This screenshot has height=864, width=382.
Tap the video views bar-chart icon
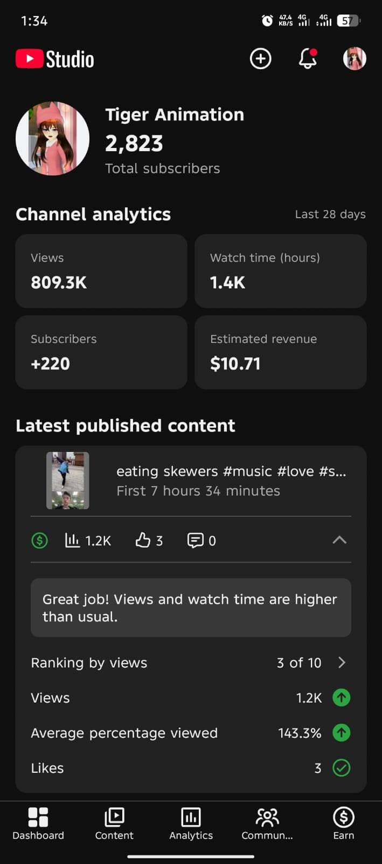pos(72,540)
